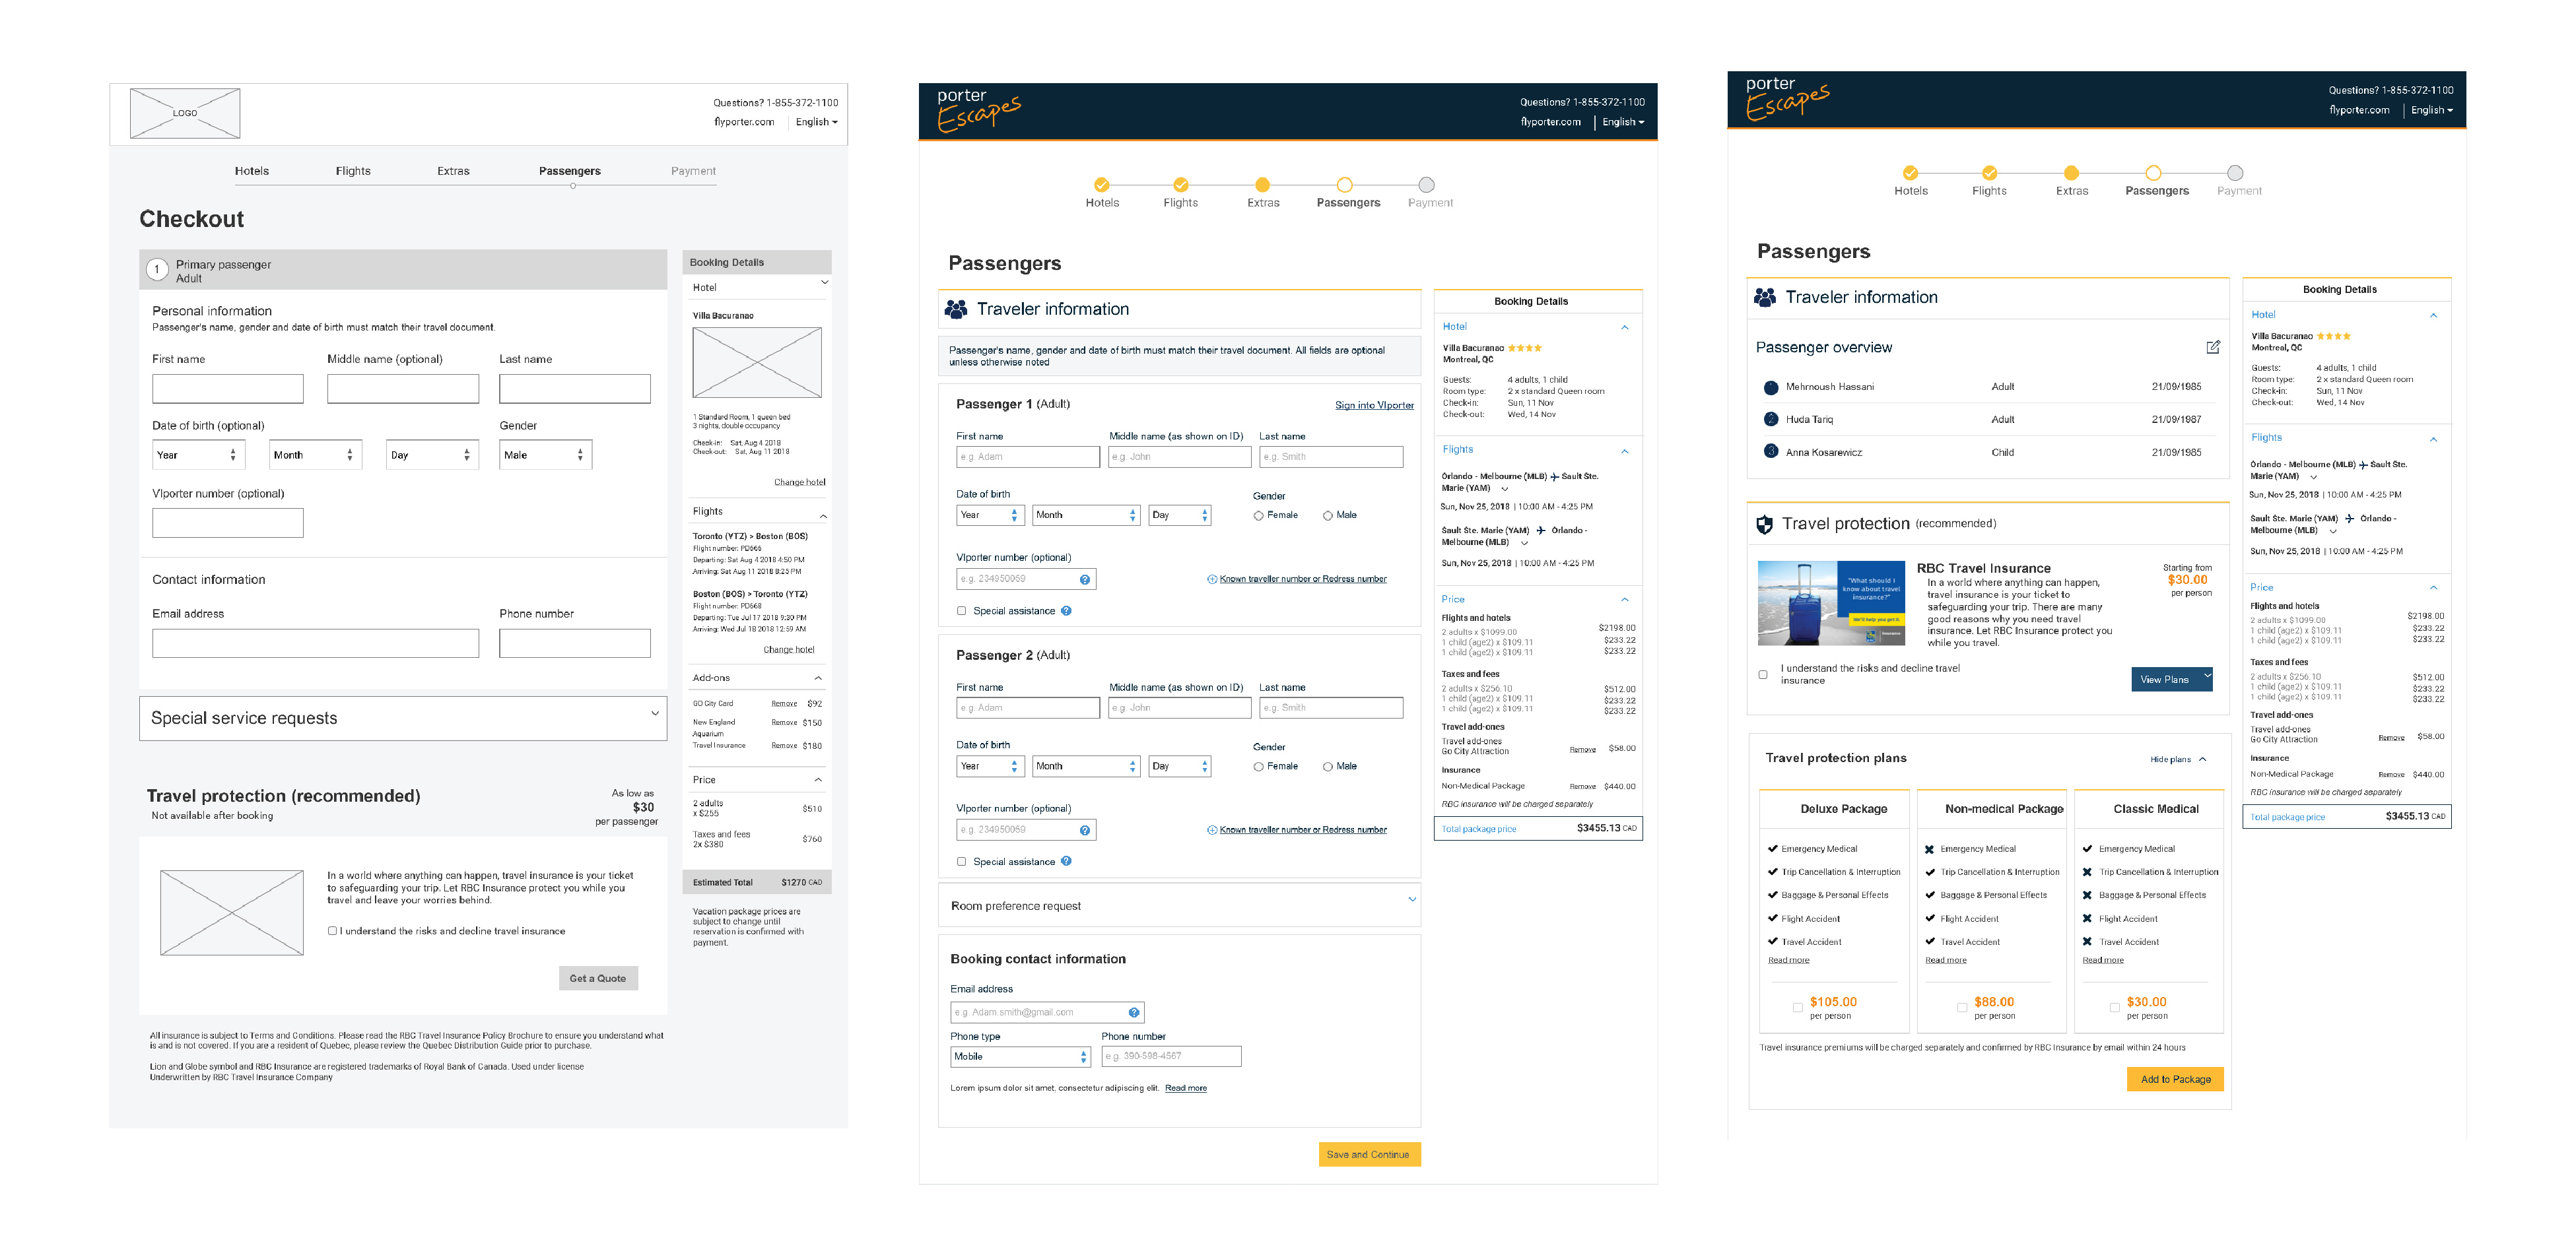The width and height of the screenshot is (2576, 1255).
Task: Expand the Special service requests section
Action: point(654,713)
